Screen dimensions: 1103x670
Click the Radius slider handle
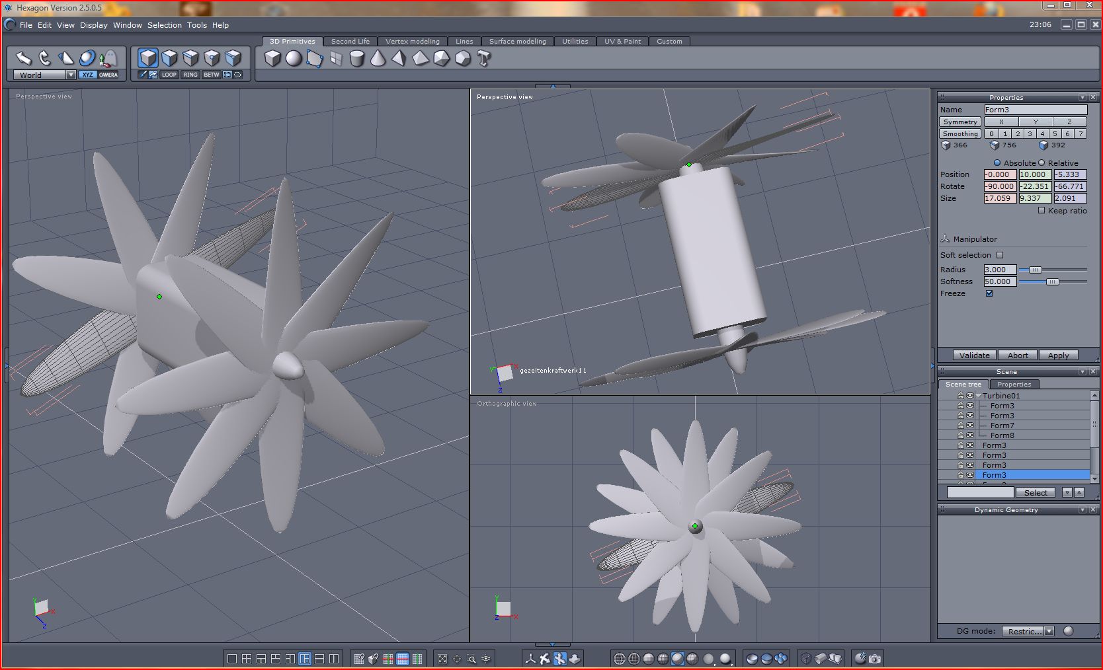point(1036,270)
